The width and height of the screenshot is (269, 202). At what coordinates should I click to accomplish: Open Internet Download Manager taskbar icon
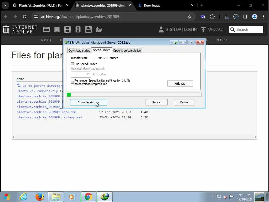click(105, 197)
